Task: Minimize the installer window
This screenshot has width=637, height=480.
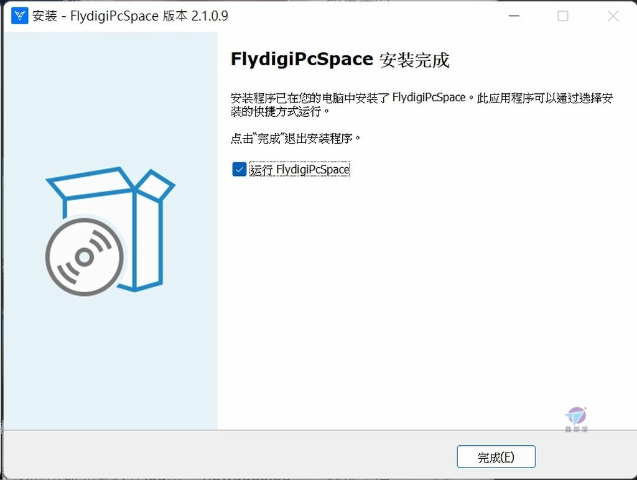Action: pos(514,16)
